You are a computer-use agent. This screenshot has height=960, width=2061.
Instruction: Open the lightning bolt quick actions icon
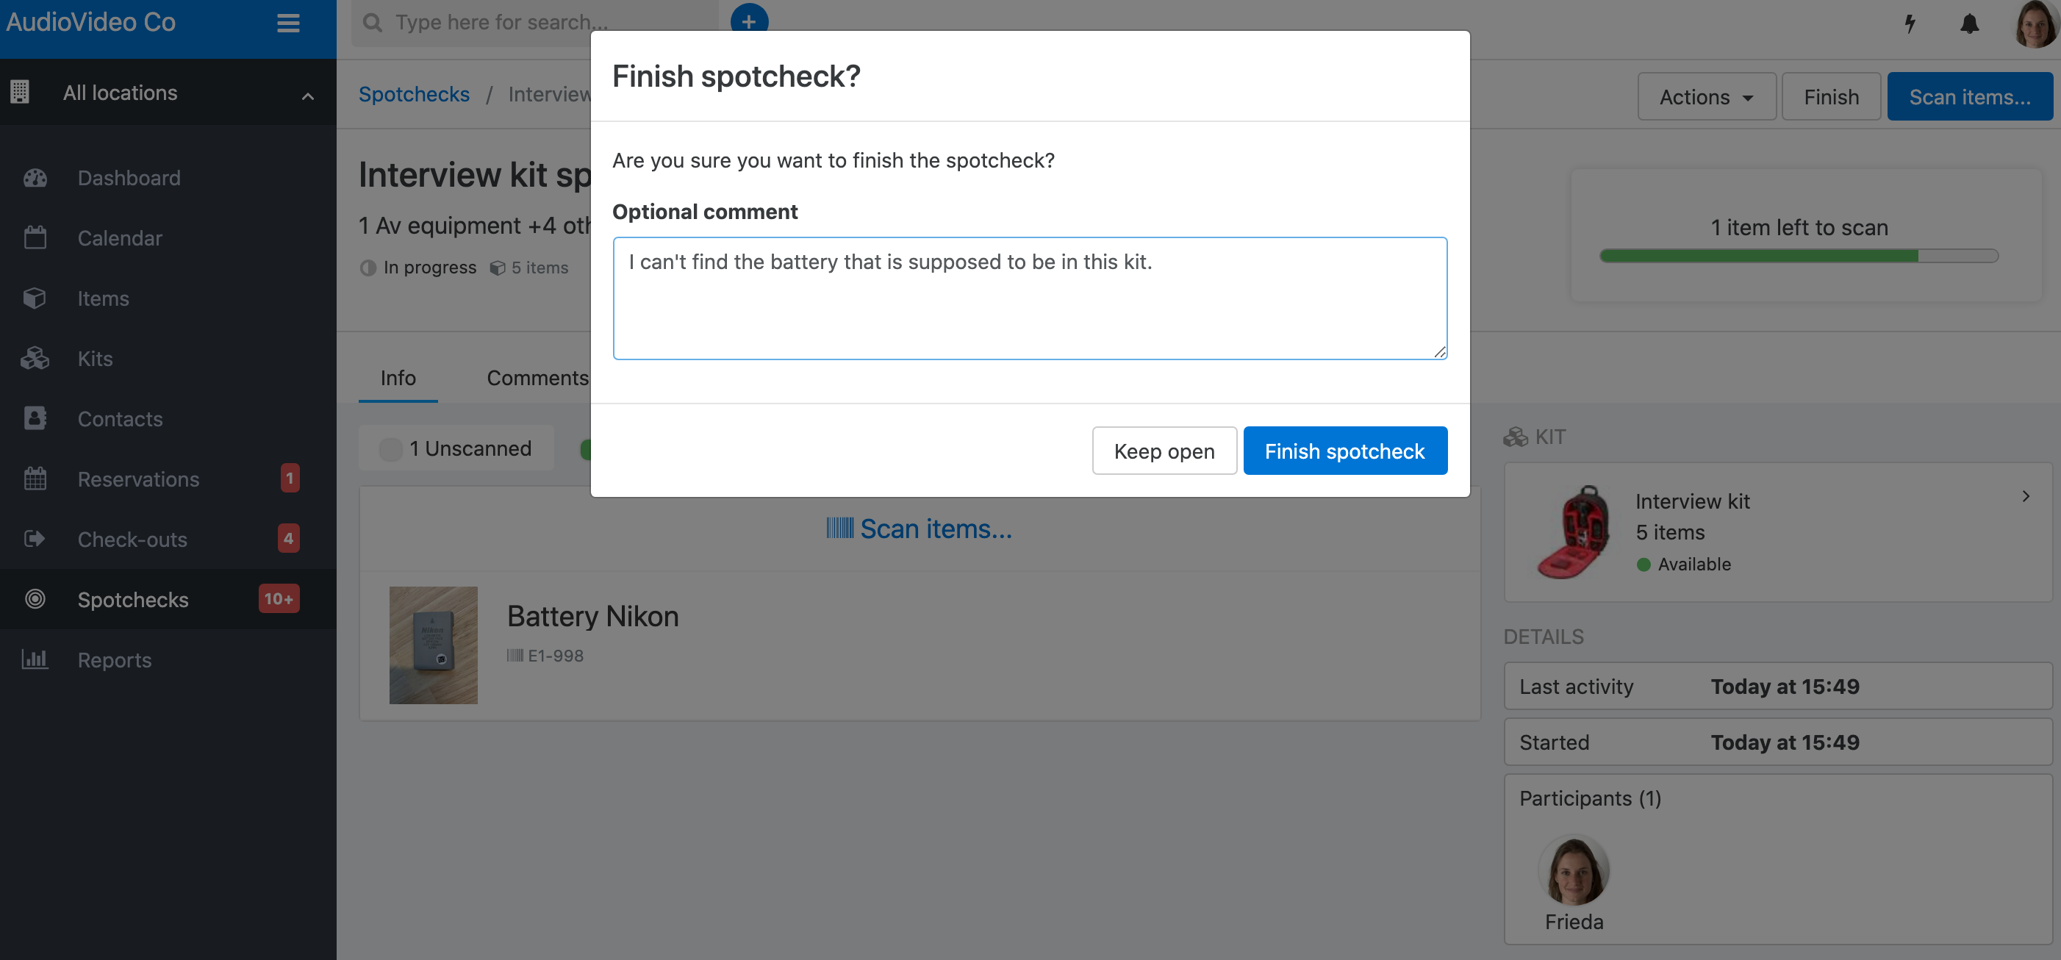pos(1910,24)
